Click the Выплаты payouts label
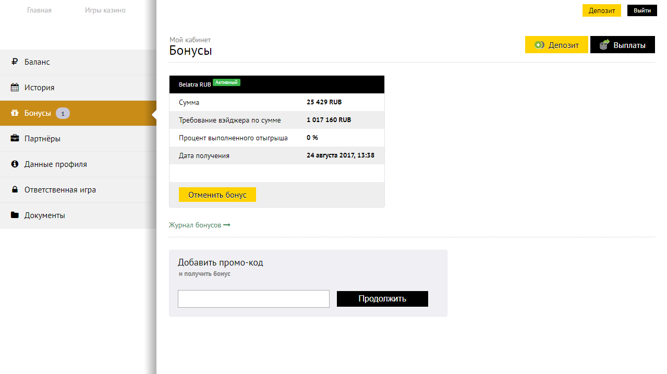The height and width of the screenshot is (374, 667). pos(629,45)
